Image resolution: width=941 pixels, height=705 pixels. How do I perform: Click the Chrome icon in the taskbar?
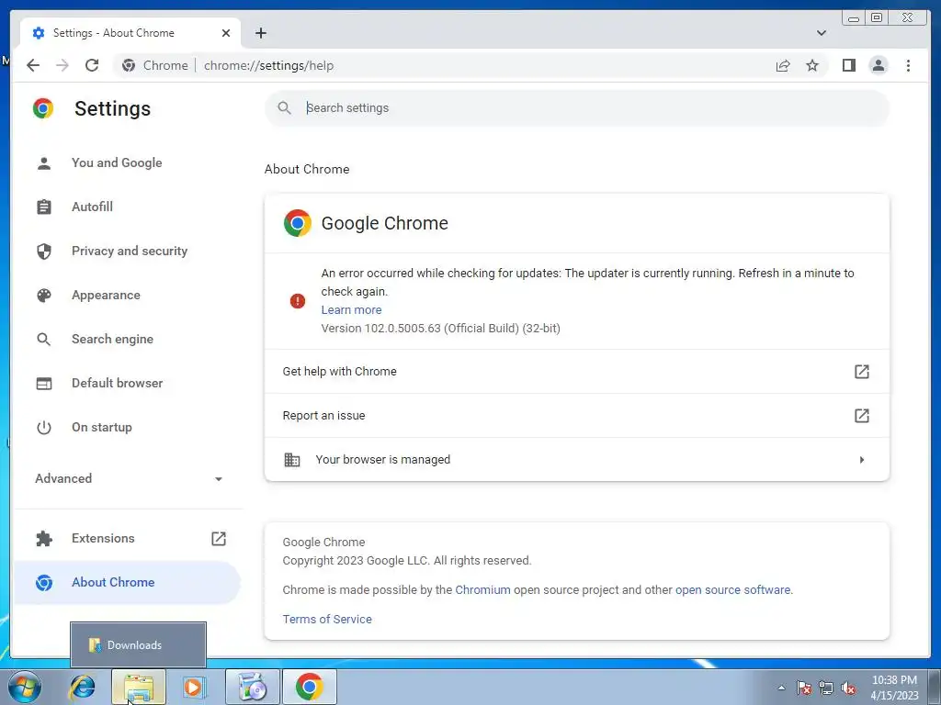tap(309, 687)
